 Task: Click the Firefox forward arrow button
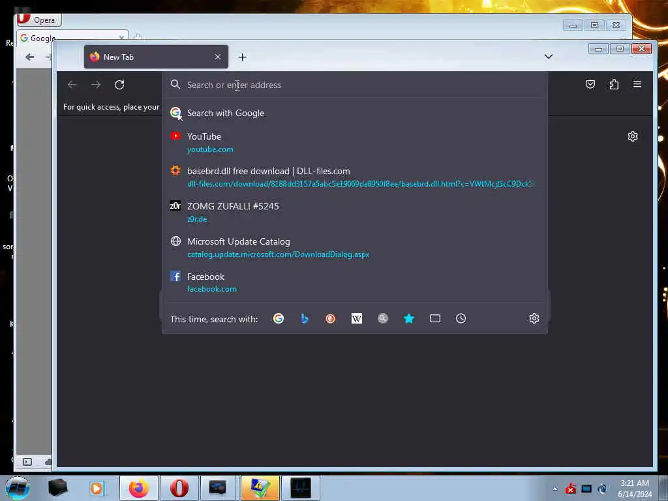coord(96,85)
